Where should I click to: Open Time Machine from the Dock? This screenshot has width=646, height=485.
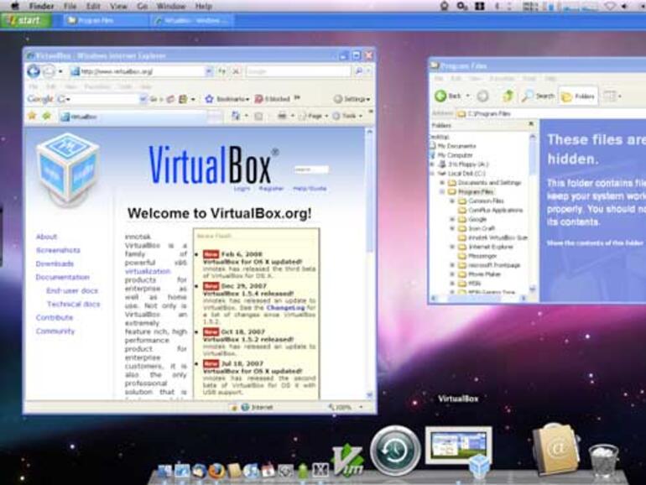395,451
